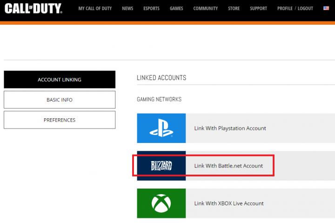Screen dimensions: 335x223
Task: Open the Support menu item
Action: pos(258,8)
